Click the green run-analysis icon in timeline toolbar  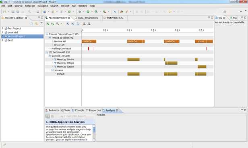pyautogui.click(x=48, y=24)
